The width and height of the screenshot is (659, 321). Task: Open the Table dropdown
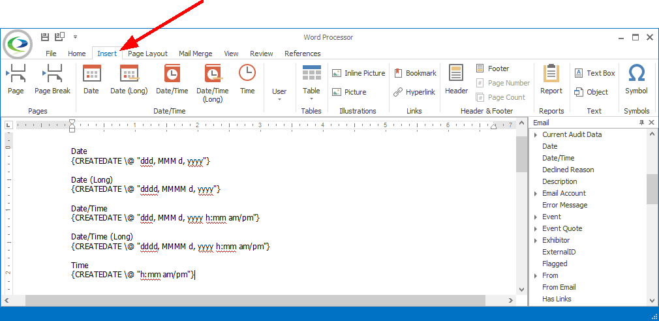point(311,83)
